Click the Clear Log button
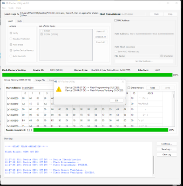This screenshot has width=183, height=186. [x=167, y=154]
